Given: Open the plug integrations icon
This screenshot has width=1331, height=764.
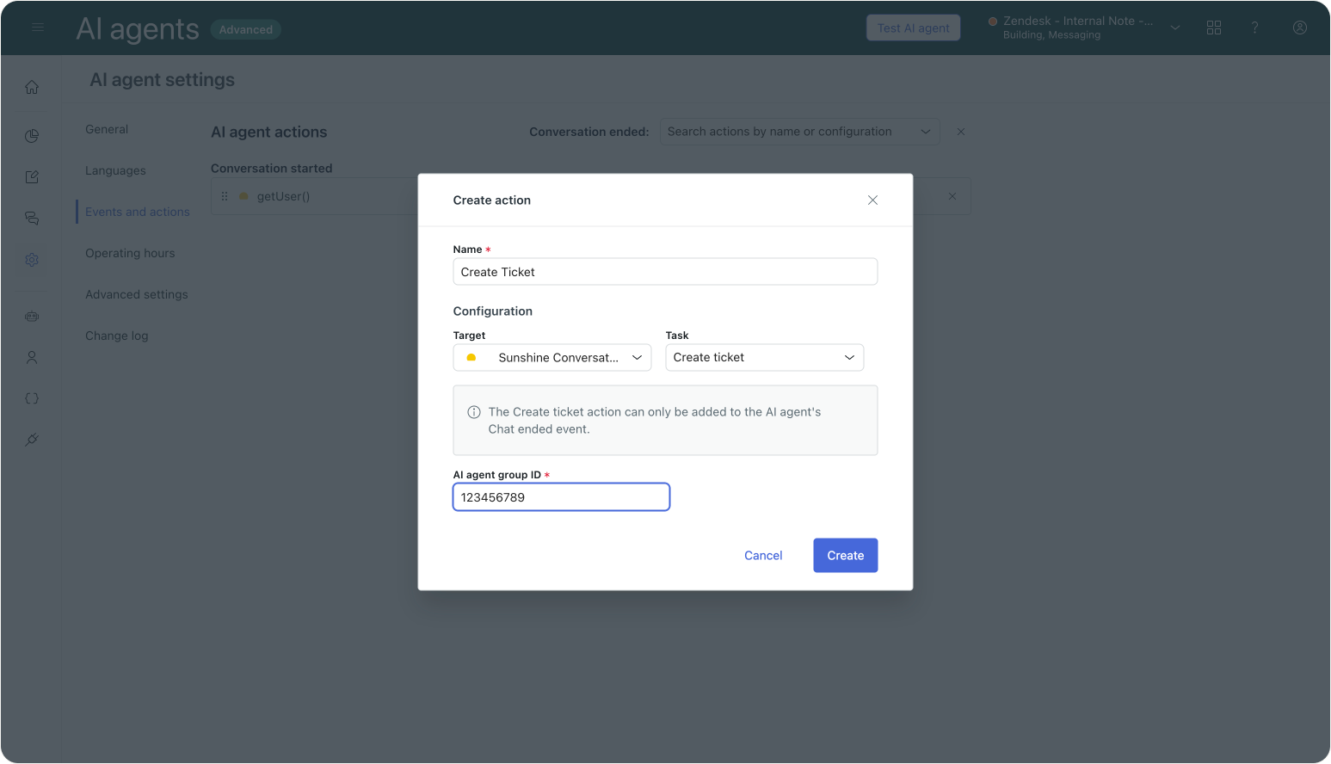Looking at the screenshot, I should [x=32, y=440].
